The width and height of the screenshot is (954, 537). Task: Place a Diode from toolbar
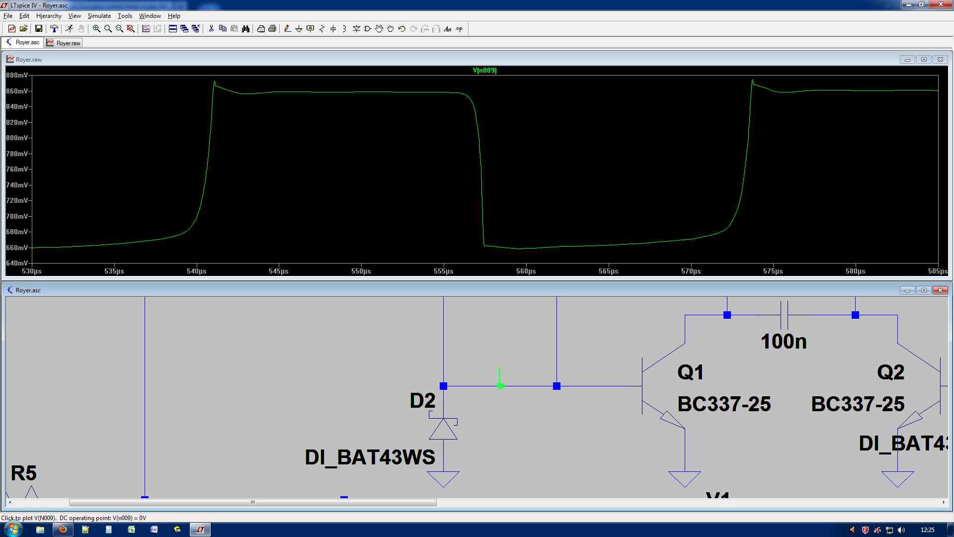(x=356, y=29)
